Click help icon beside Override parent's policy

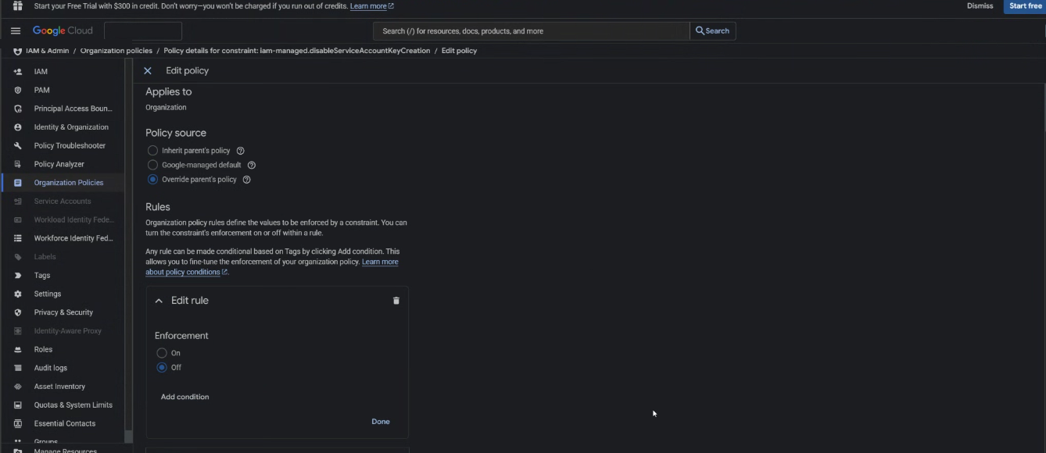click(246, 180)
